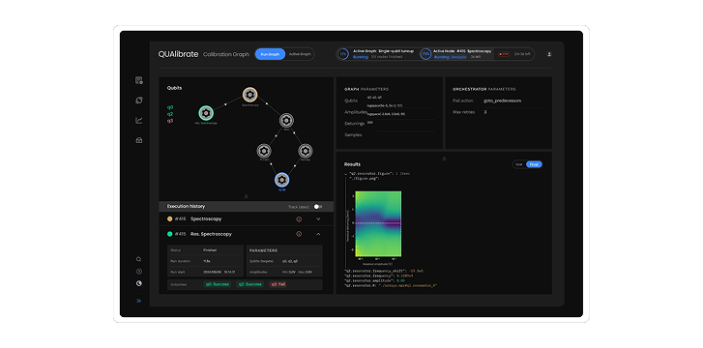Click the QUAlibrate logo
703x348 pixels.
coord(178,54)
